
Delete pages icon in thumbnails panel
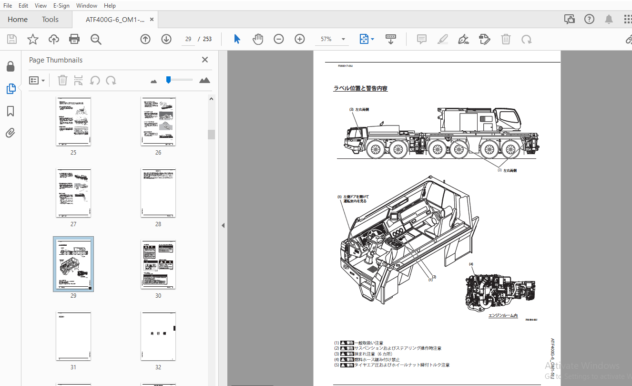point(62,80)
